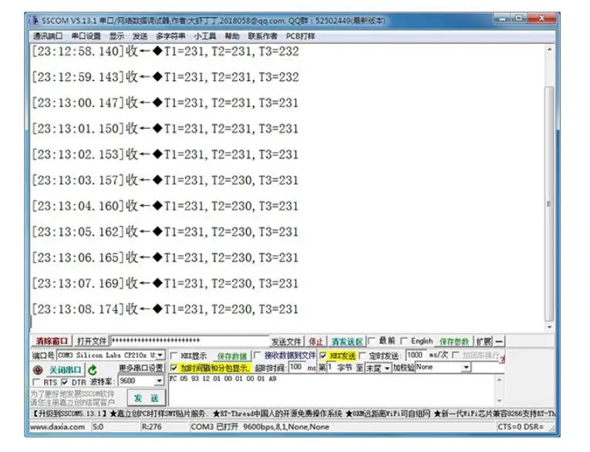Click the 发送文件 button

pos(286,342)
